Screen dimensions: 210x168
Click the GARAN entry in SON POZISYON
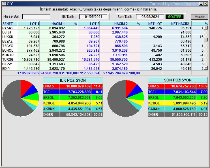click(x=178, y=109)
